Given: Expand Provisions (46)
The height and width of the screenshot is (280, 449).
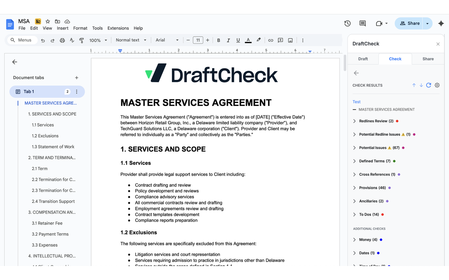Looking at the screenshot, I should tap(354, 188).
